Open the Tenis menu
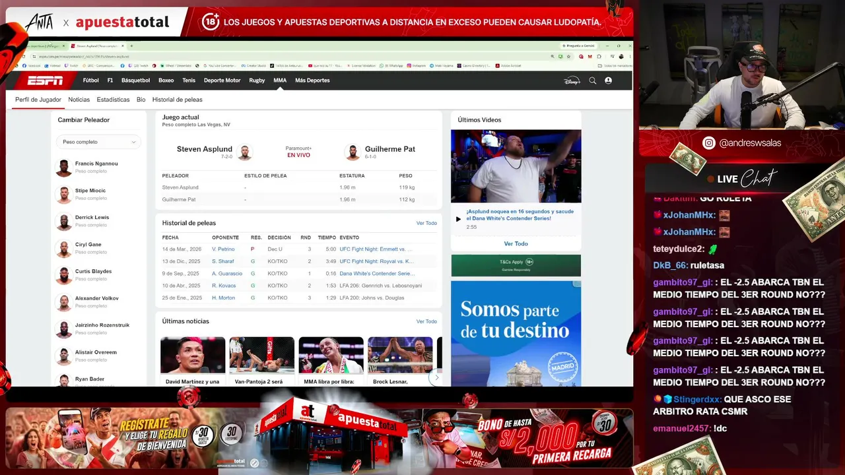 tap(189, 80)
